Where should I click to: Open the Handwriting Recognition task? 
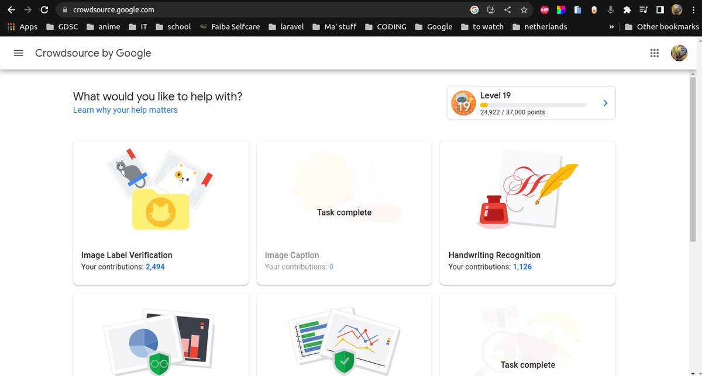point(528,213)
